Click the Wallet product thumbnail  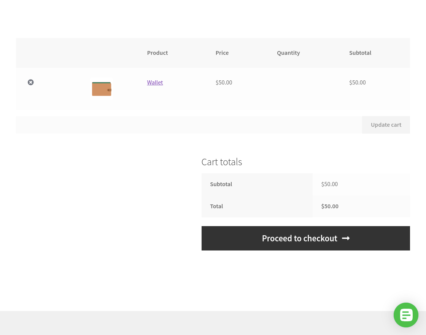[102, 89]
